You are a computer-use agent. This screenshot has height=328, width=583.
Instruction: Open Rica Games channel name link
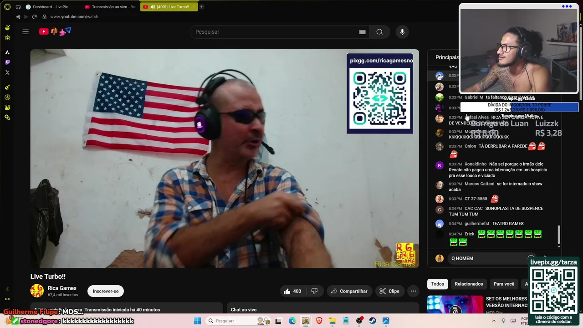62,288
